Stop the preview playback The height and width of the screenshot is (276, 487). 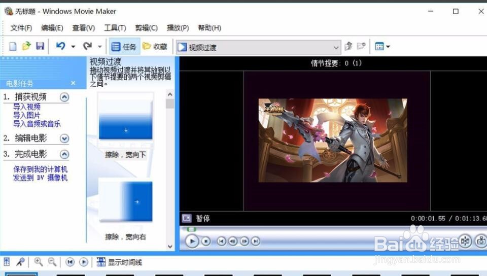[205, 241]
